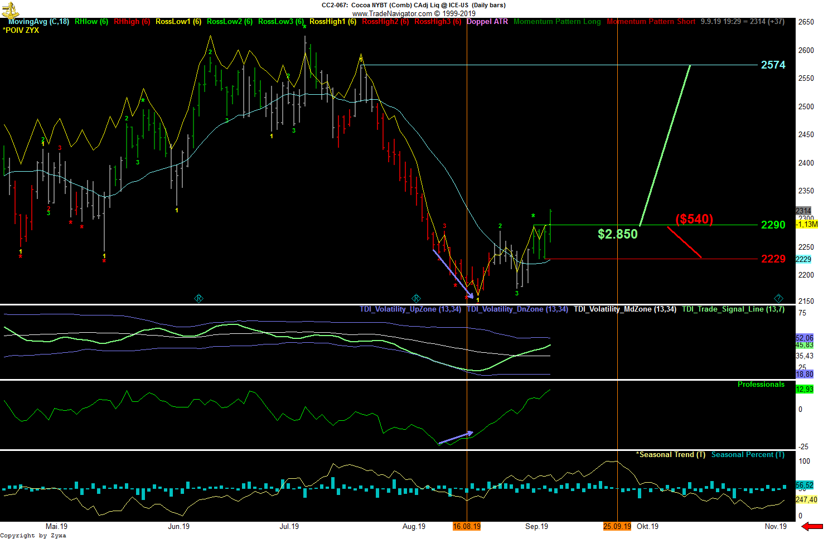This screenshot has height=539, width=828.
Task: Open the POIV ZYX indicator label
Action: pyautogui.click(x=21, y=30)
